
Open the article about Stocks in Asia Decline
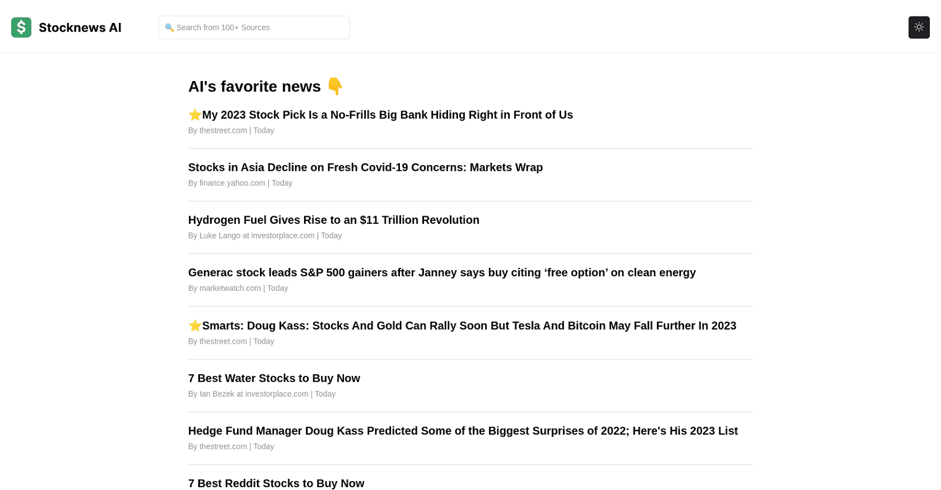point(365,167)
